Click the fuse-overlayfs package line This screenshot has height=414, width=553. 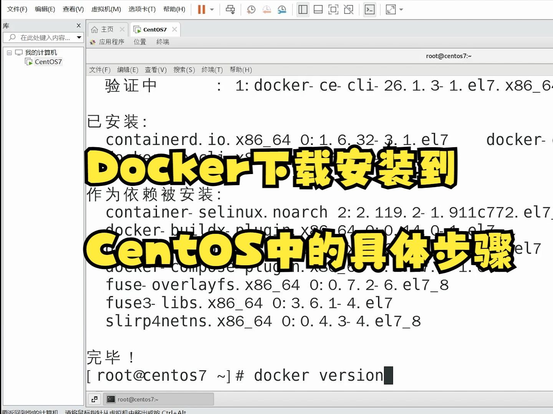[277, 285]
